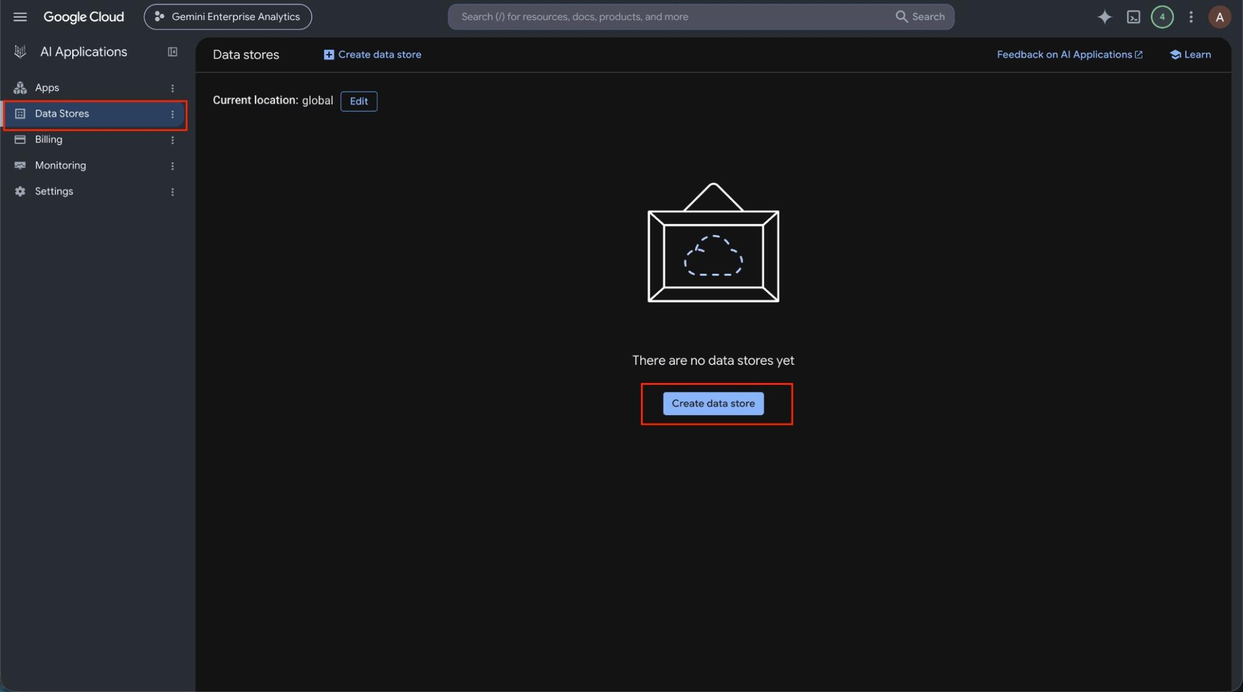Click the Learn button

(1190, 55)
